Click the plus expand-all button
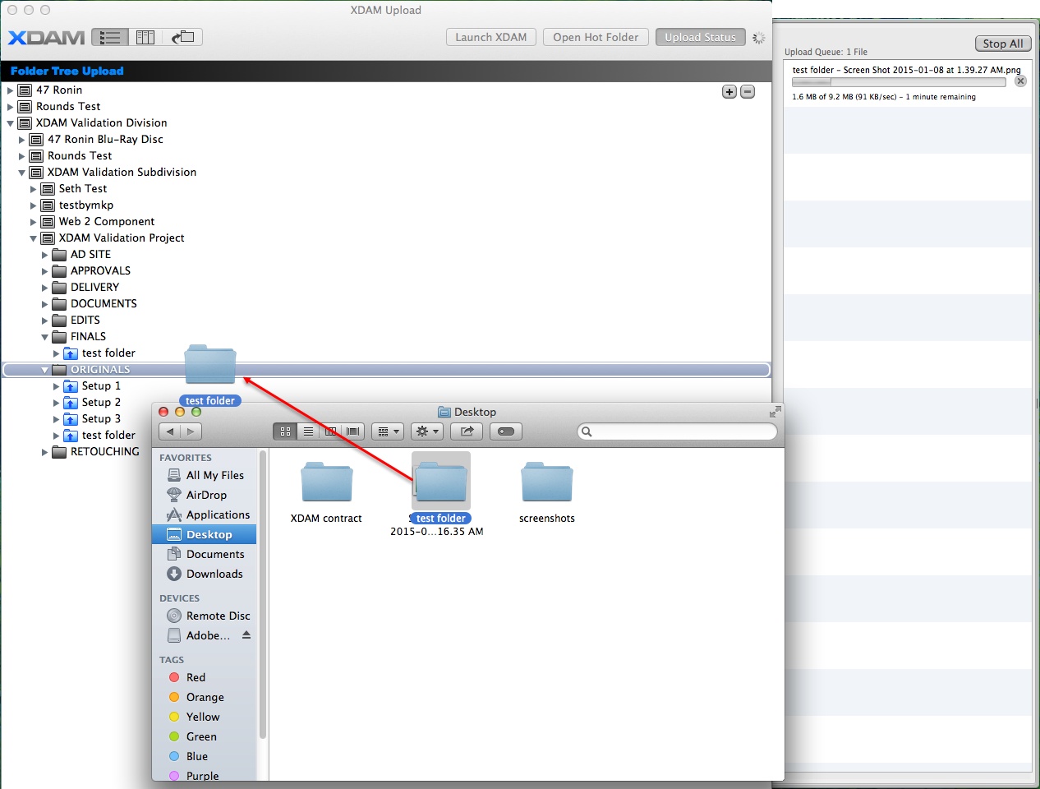This screenshot has width=1040, height=789. click(729, 92)
